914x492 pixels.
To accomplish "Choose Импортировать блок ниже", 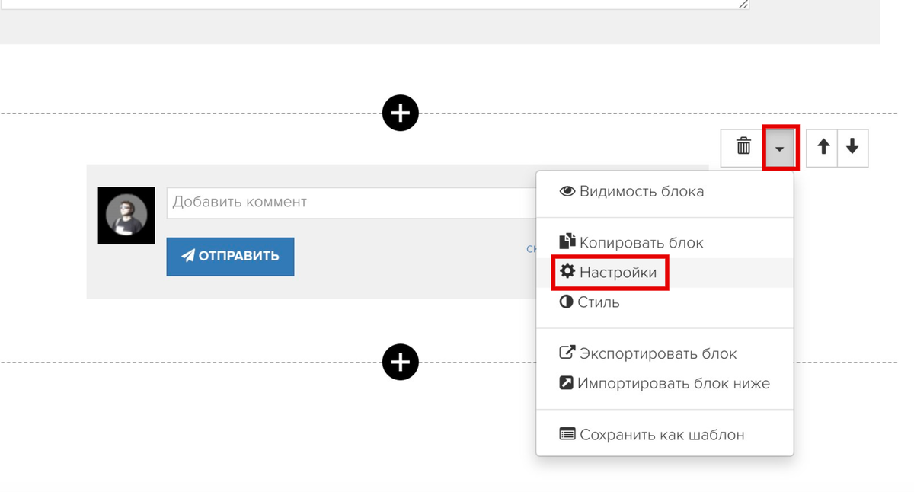I will [665, 383].
